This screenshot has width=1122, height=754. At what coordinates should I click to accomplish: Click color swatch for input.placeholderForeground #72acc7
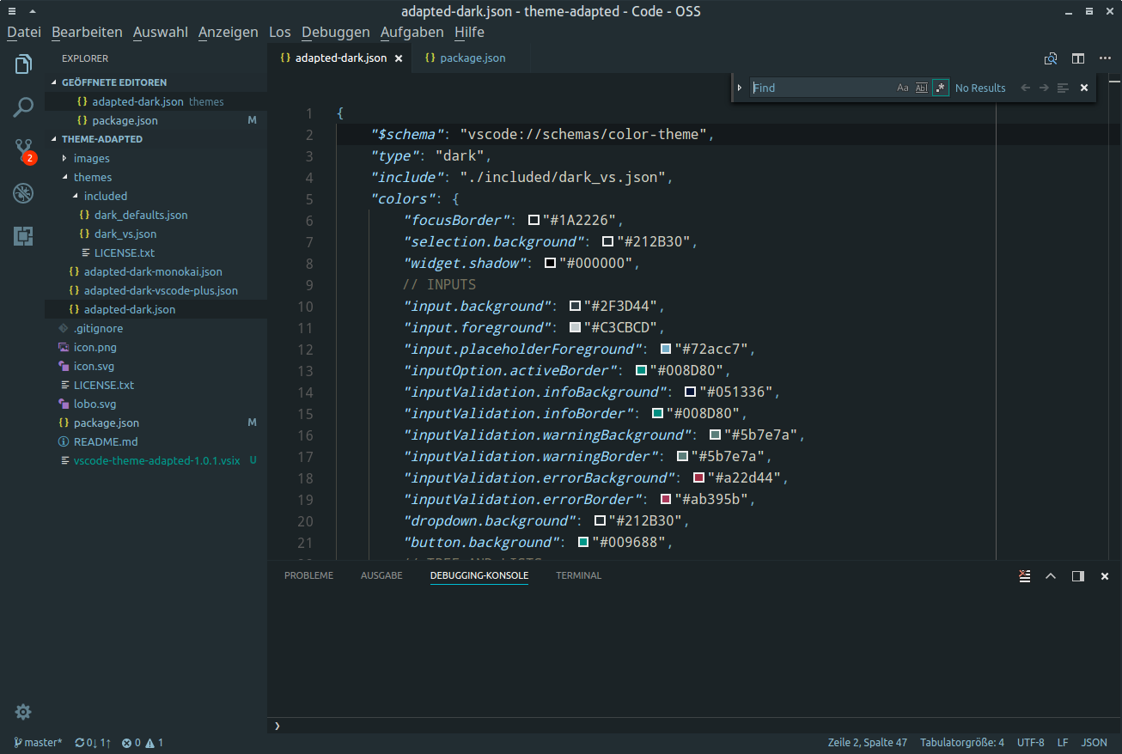[666, 350]
